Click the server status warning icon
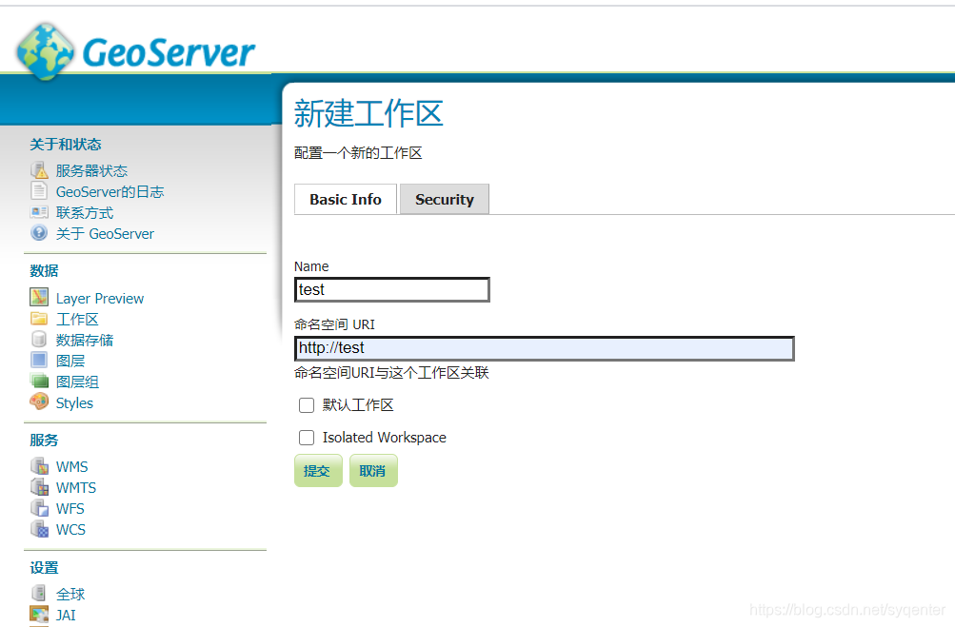Image resolution: width=955 pixels, height=627 pixels. [39, 170]
